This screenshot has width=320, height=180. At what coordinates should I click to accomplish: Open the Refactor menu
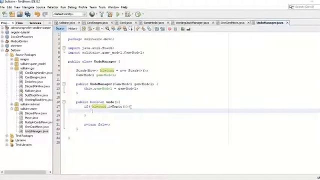[x=52, y=7]
